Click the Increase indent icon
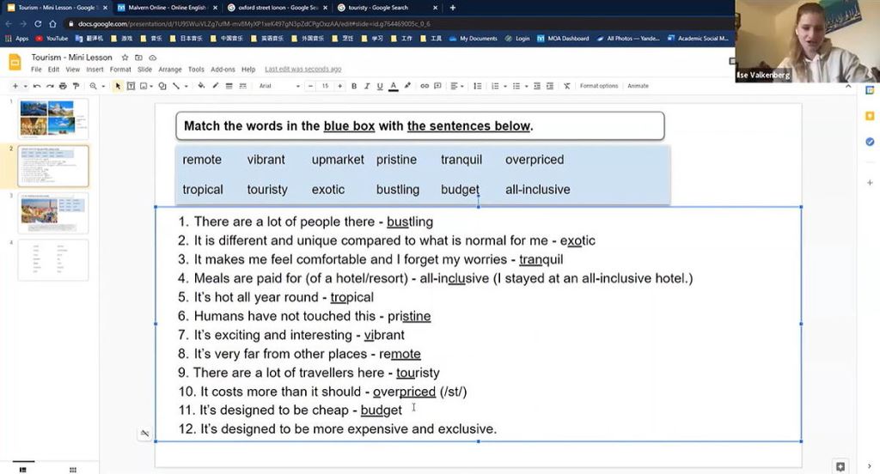Screen dimensions: 880x474 coord(550,86)
